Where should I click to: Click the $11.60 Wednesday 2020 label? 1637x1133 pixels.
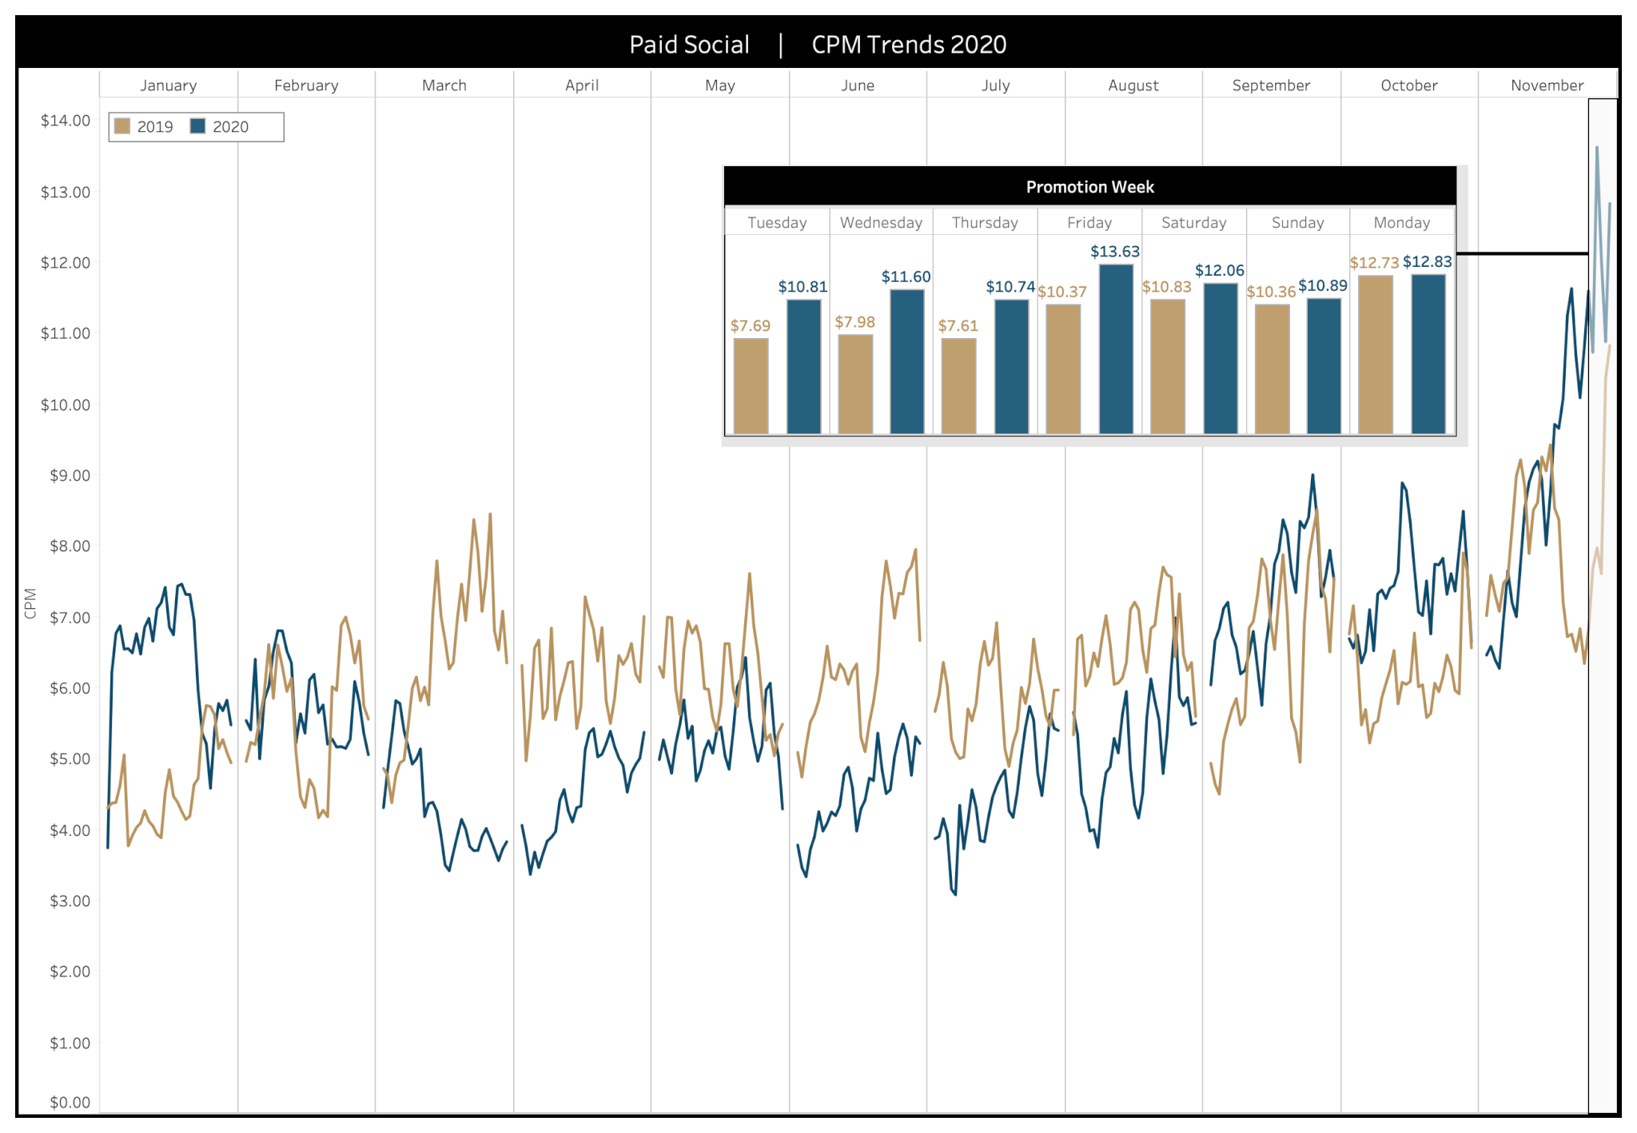906,276
